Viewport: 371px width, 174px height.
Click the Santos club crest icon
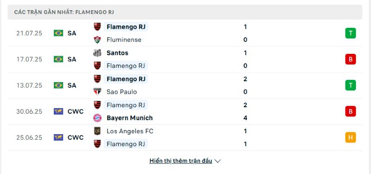(x=97, y=53)
